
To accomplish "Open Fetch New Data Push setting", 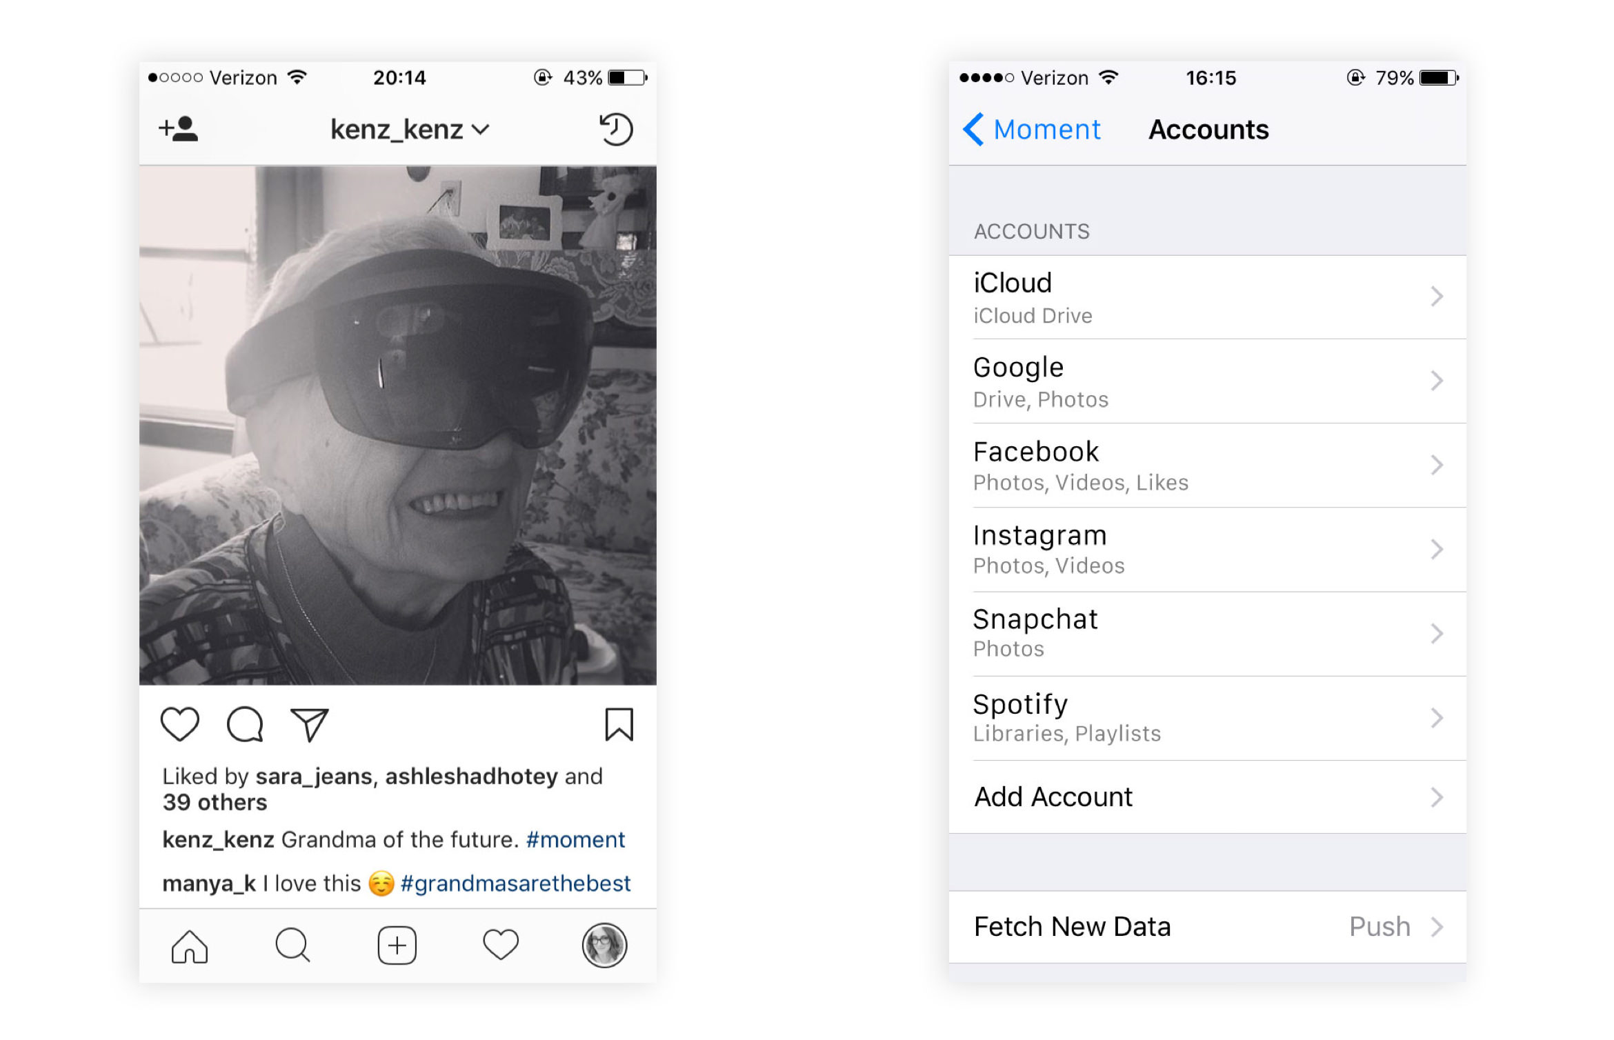I will click(1208, 927).
